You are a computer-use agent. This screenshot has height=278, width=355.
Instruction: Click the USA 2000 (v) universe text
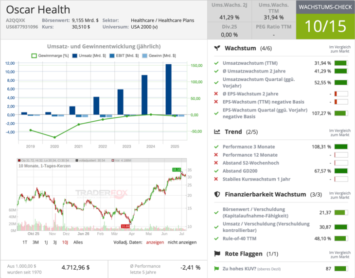point(144,27)
